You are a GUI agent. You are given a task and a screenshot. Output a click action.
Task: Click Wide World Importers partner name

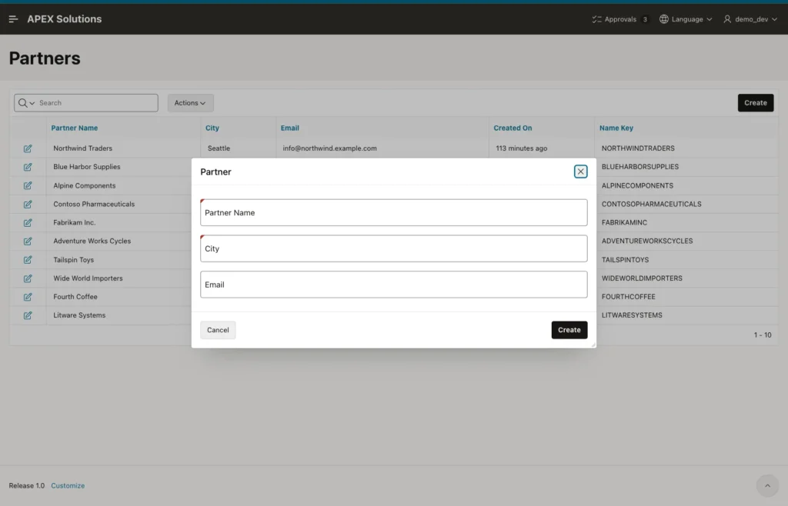(x=88, y=278)
